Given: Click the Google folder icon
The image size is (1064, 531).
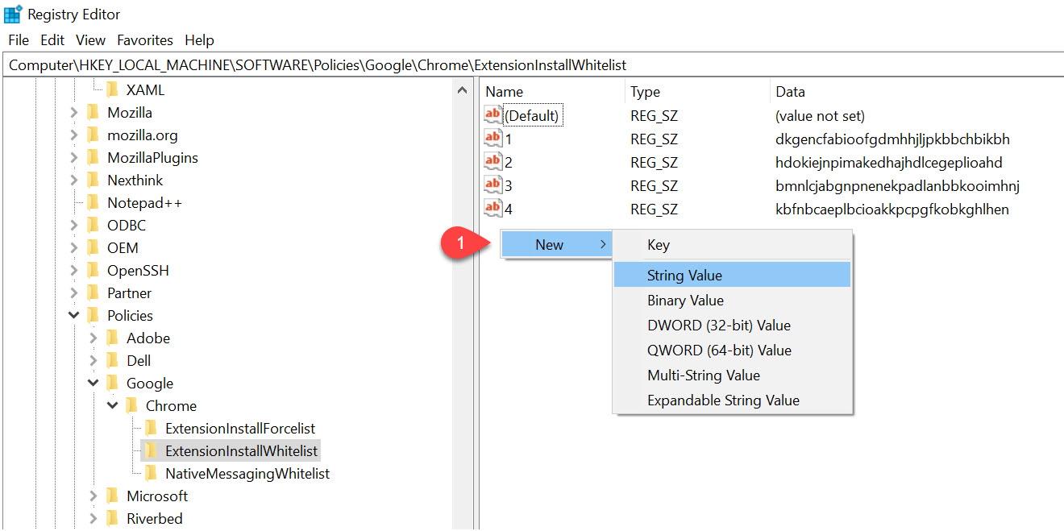Looking at the screenshot, I should [x=112, y=383].
